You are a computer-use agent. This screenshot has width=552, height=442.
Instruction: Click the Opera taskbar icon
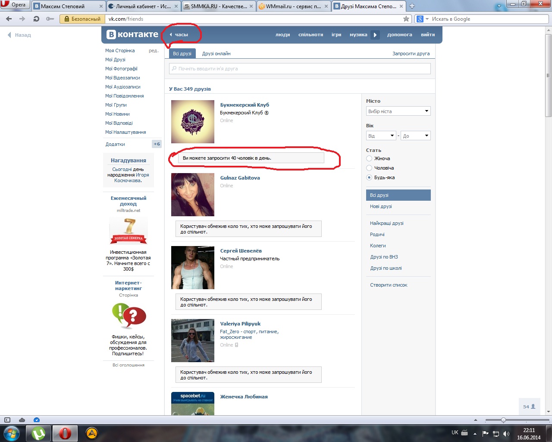65,433
